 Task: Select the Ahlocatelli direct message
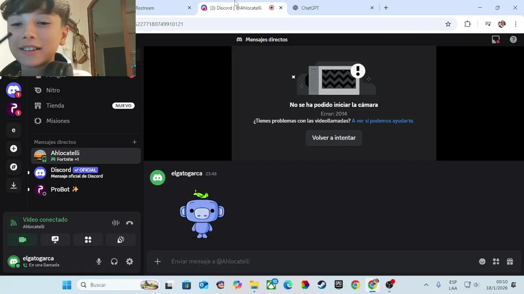[86, 156]
